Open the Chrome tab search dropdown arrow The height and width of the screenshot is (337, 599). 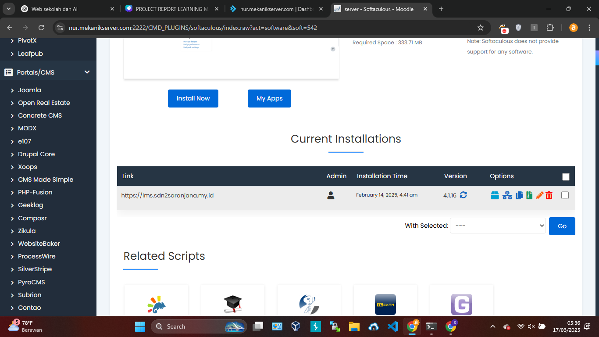click(9, 9)
